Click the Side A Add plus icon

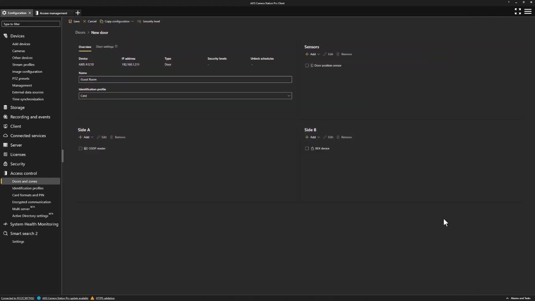(x=81, y=137)
